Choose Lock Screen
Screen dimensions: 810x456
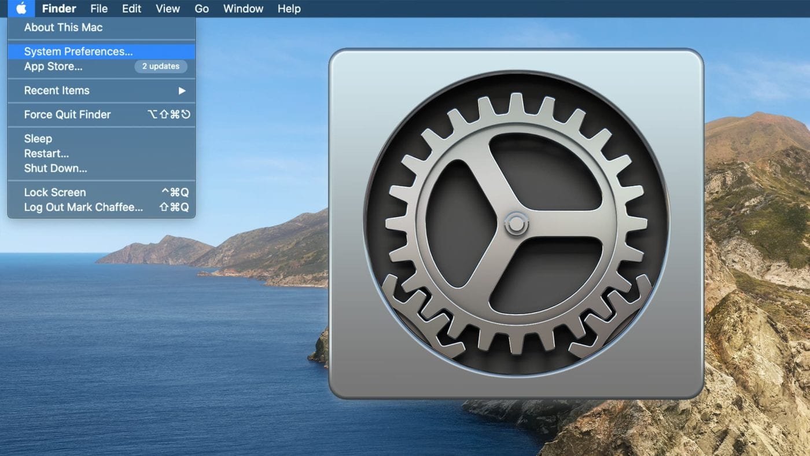coord(55,193)
